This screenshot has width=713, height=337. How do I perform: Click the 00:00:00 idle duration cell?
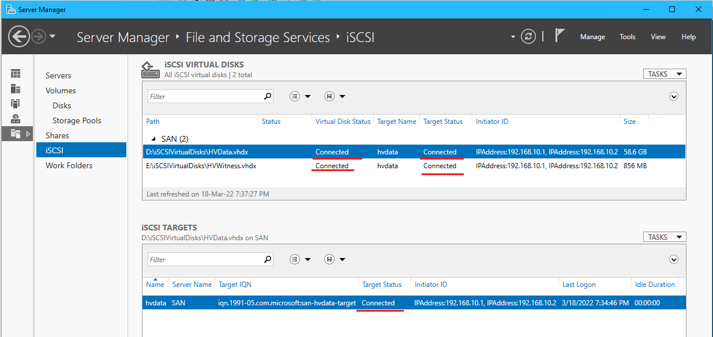click(x=647, y=303)
